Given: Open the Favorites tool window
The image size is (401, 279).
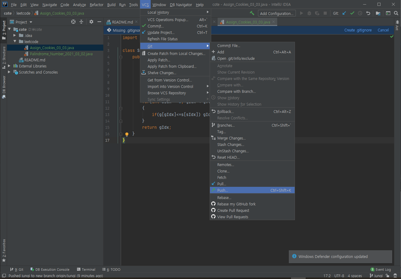Looking at the screenshot, I should 4,251.
